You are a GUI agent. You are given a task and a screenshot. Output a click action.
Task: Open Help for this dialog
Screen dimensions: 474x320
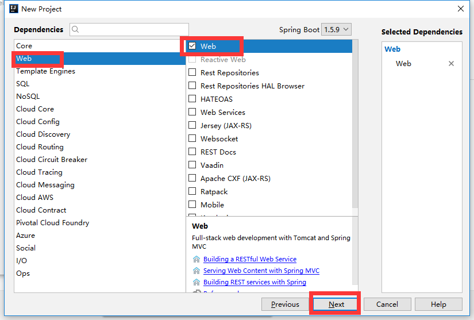coord(438,304)
